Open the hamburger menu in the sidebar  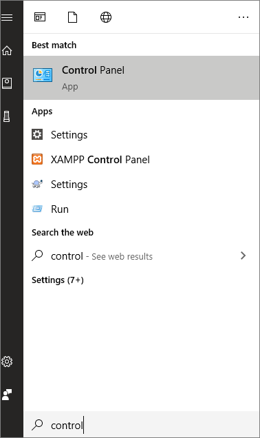tap(7, 17)
